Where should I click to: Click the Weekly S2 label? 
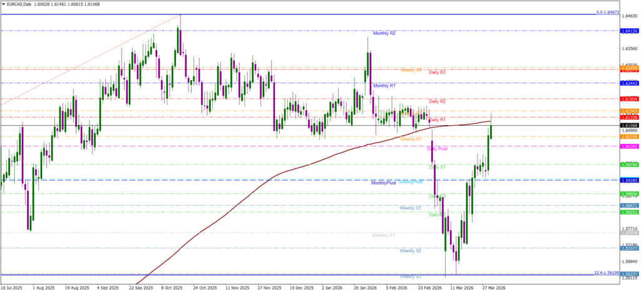(x=410, y=251)
